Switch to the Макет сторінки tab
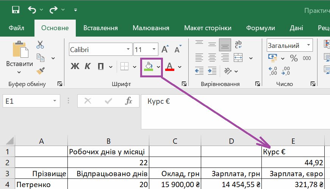This screenshot has width=330, height=189. click(208, 28)
